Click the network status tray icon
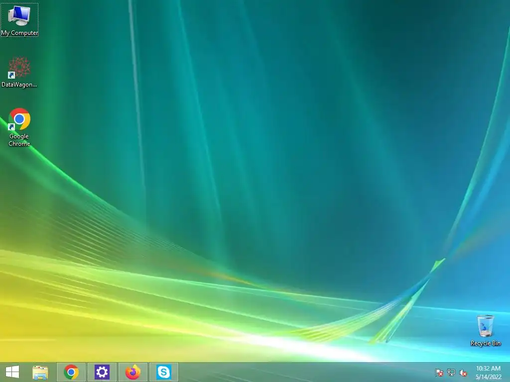Viewport: 510px width, 382px height. (451, 373)
